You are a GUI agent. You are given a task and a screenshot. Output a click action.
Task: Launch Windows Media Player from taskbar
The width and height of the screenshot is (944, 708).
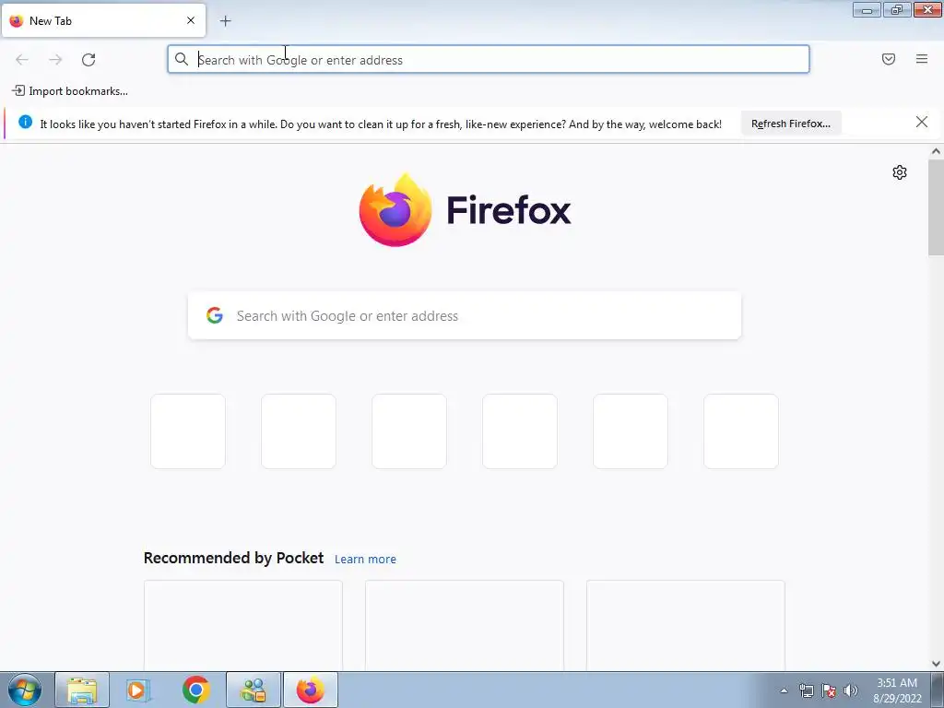click(x=138, y=690)
